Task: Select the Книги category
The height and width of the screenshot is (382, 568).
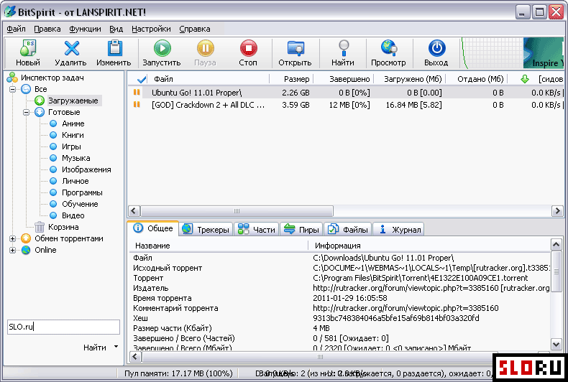Action: coord(73,135)
